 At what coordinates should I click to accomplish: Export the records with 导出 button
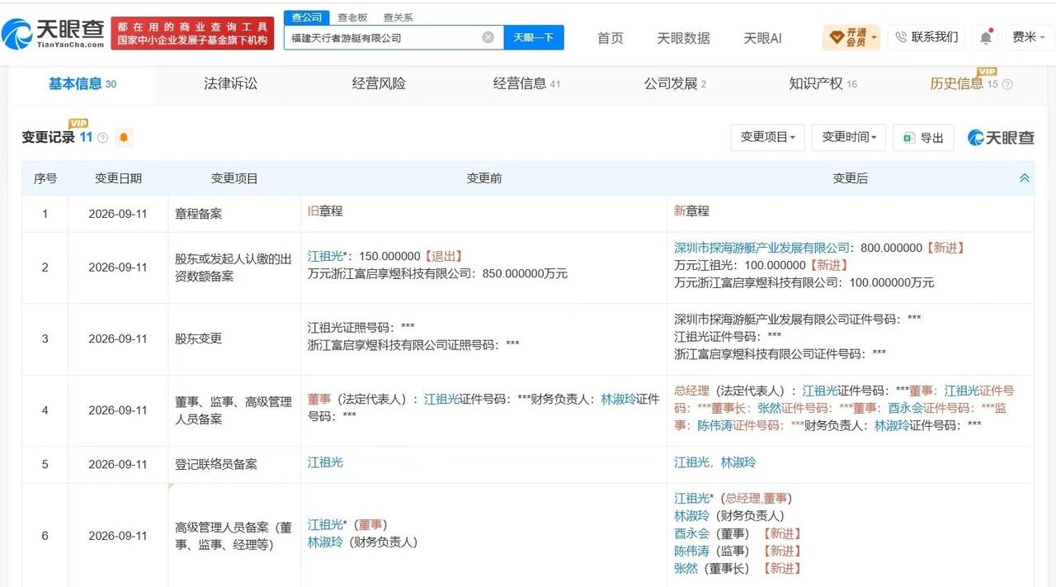click(923, 137)
